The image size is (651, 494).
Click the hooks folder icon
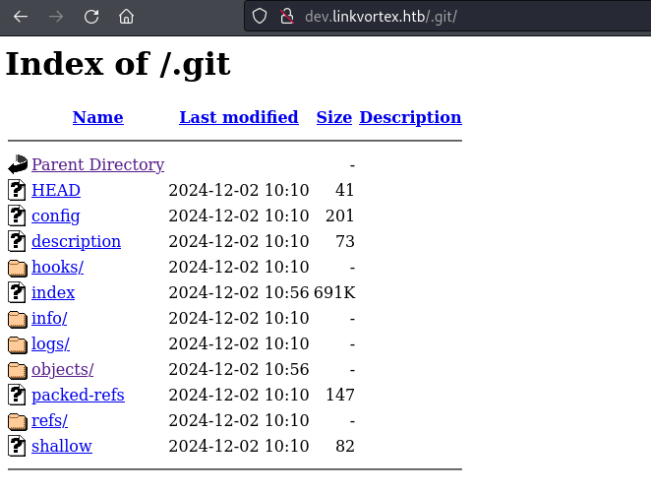18,268
